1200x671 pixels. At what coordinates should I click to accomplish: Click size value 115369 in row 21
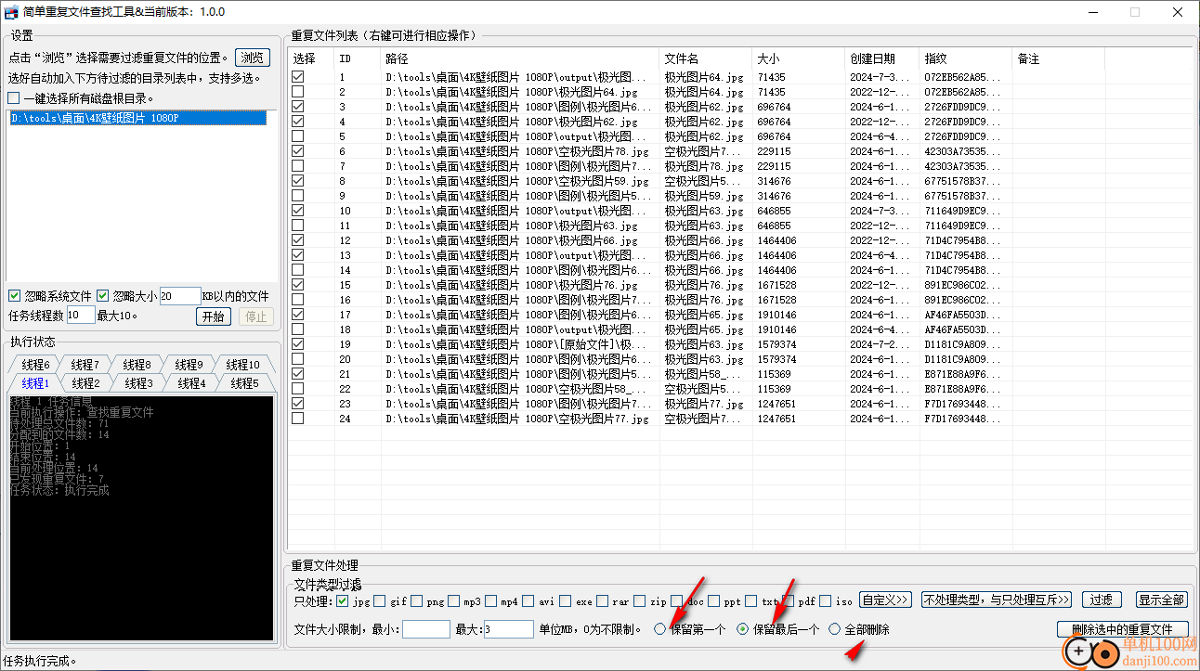(x=774, y=375)
